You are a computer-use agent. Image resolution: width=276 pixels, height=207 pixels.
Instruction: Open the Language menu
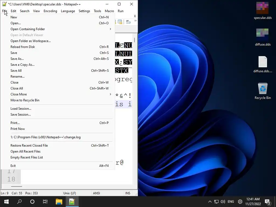click(x=68, y=11)
